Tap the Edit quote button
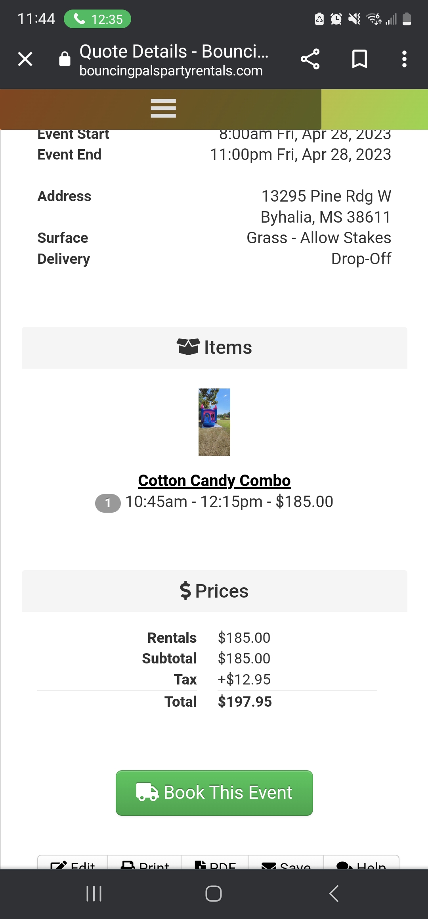Image resolution: width=428 pixels, height=919 pixels. [x=73, y=864]
